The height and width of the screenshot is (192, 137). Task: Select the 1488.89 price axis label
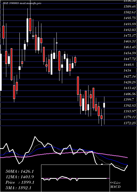130,24
